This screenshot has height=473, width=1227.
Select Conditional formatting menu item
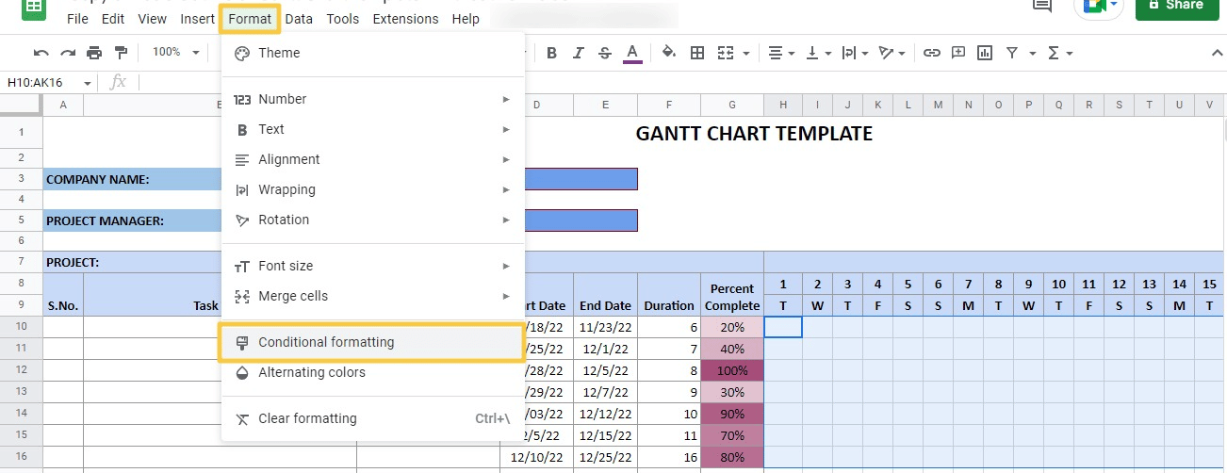371,342
